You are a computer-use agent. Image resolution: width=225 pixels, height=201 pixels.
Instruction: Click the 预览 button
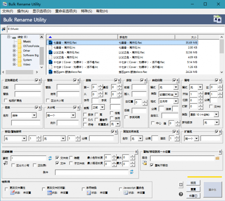pyautogui.click(x=193, y=182)
